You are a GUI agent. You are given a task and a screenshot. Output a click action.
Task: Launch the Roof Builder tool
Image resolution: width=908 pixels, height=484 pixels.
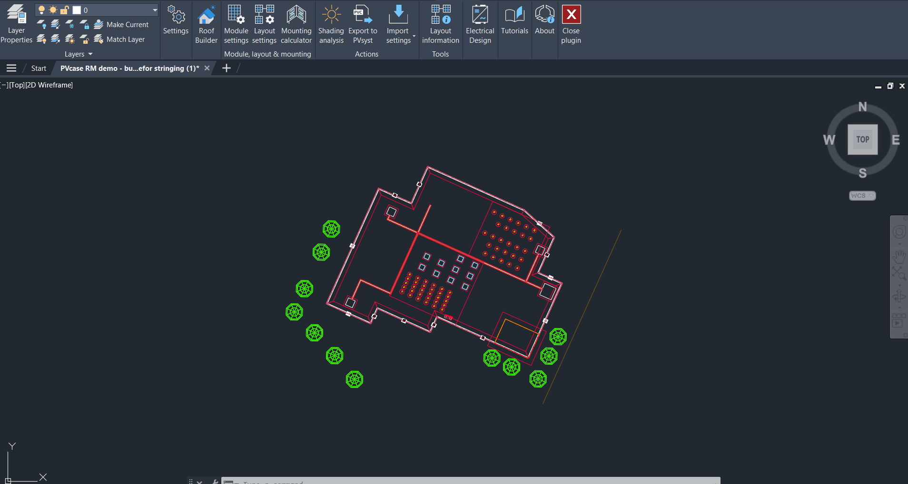[x=207, y=25]
